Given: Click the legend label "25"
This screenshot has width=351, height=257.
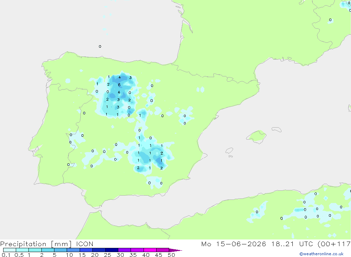Looking at the screenshot, I should point(108,255).
